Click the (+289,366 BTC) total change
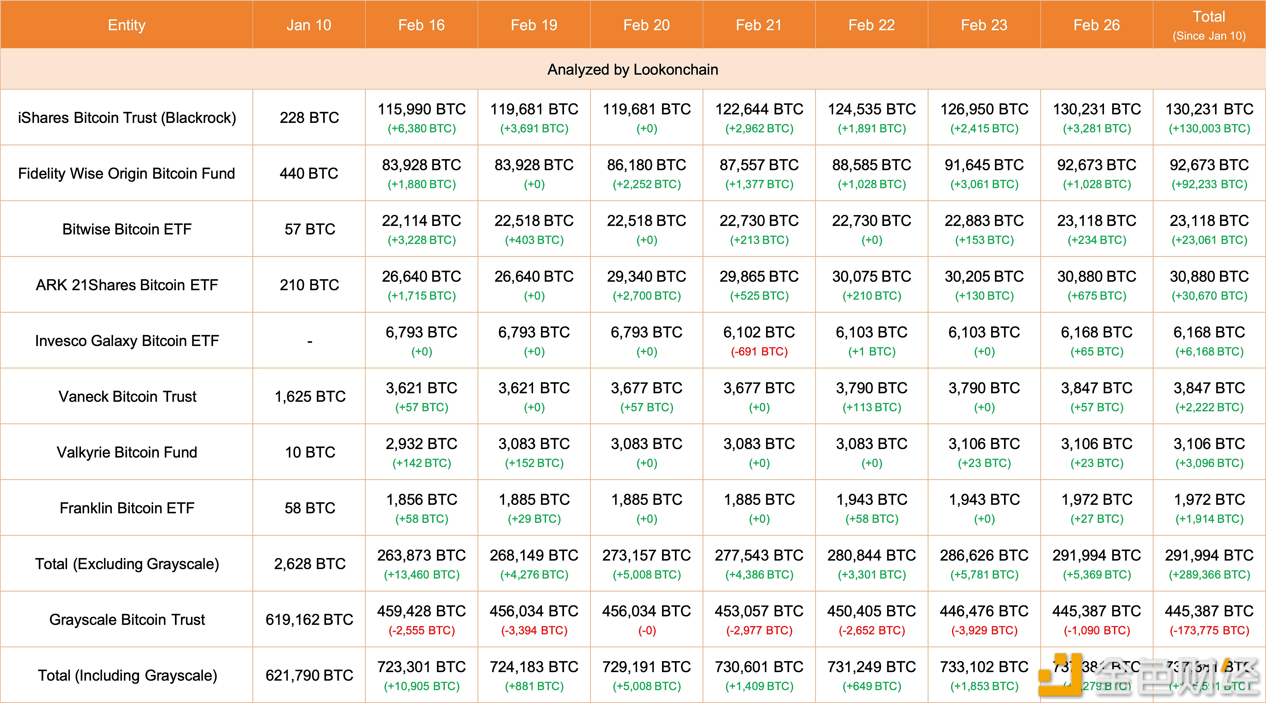Screen dimensions: 1266x703 [1209, 575]
